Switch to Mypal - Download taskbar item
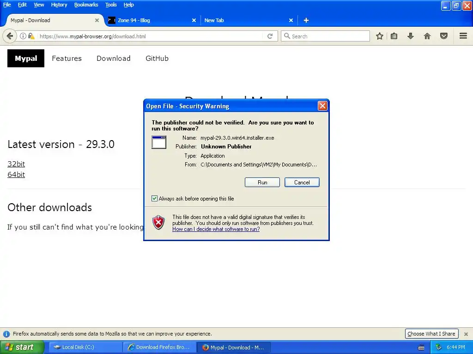The image size is (473, 354). point(233,348)
